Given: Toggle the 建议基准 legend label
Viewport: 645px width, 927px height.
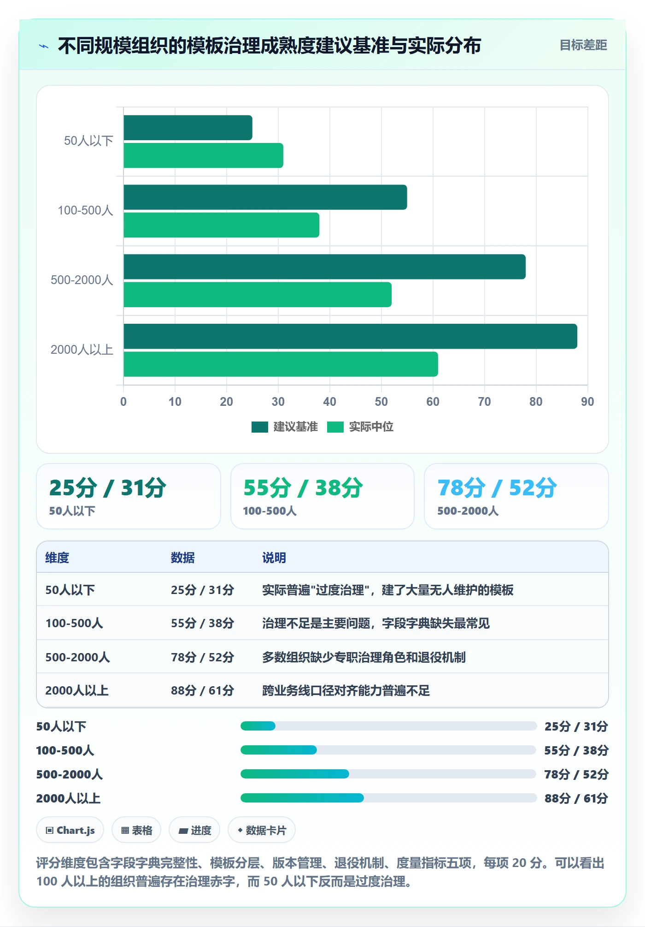Looking at the screenshot, I should 296,427.
